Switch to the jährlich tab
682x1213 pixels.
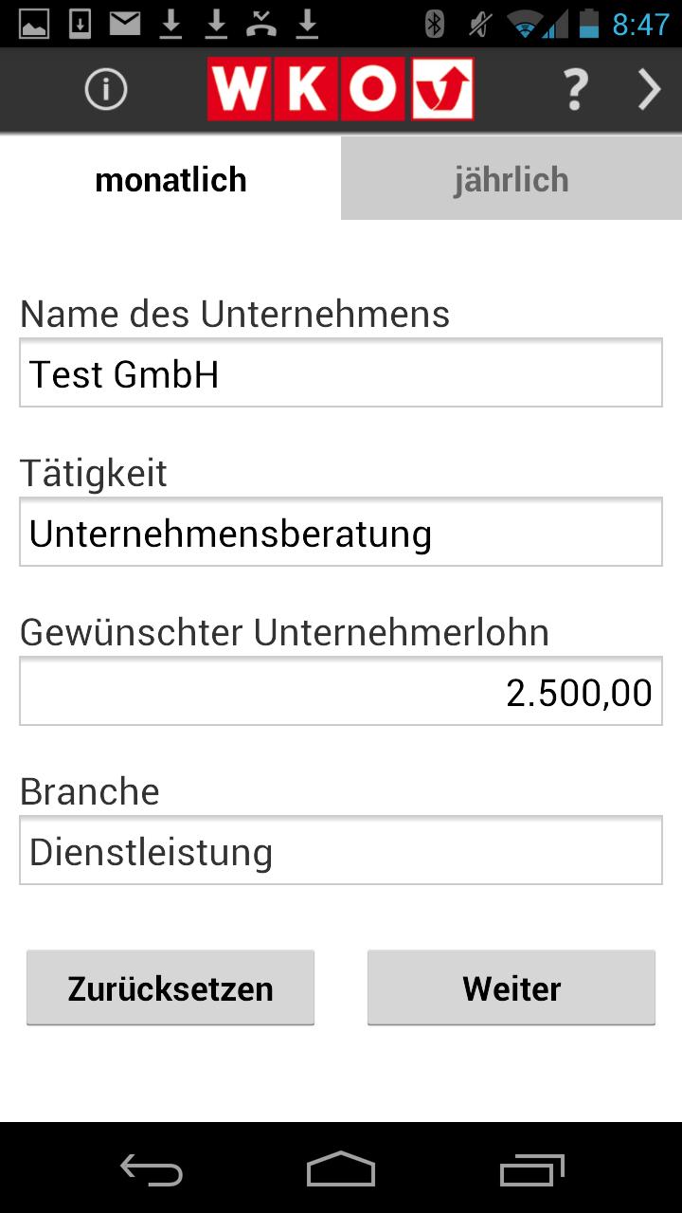[511, 178]
